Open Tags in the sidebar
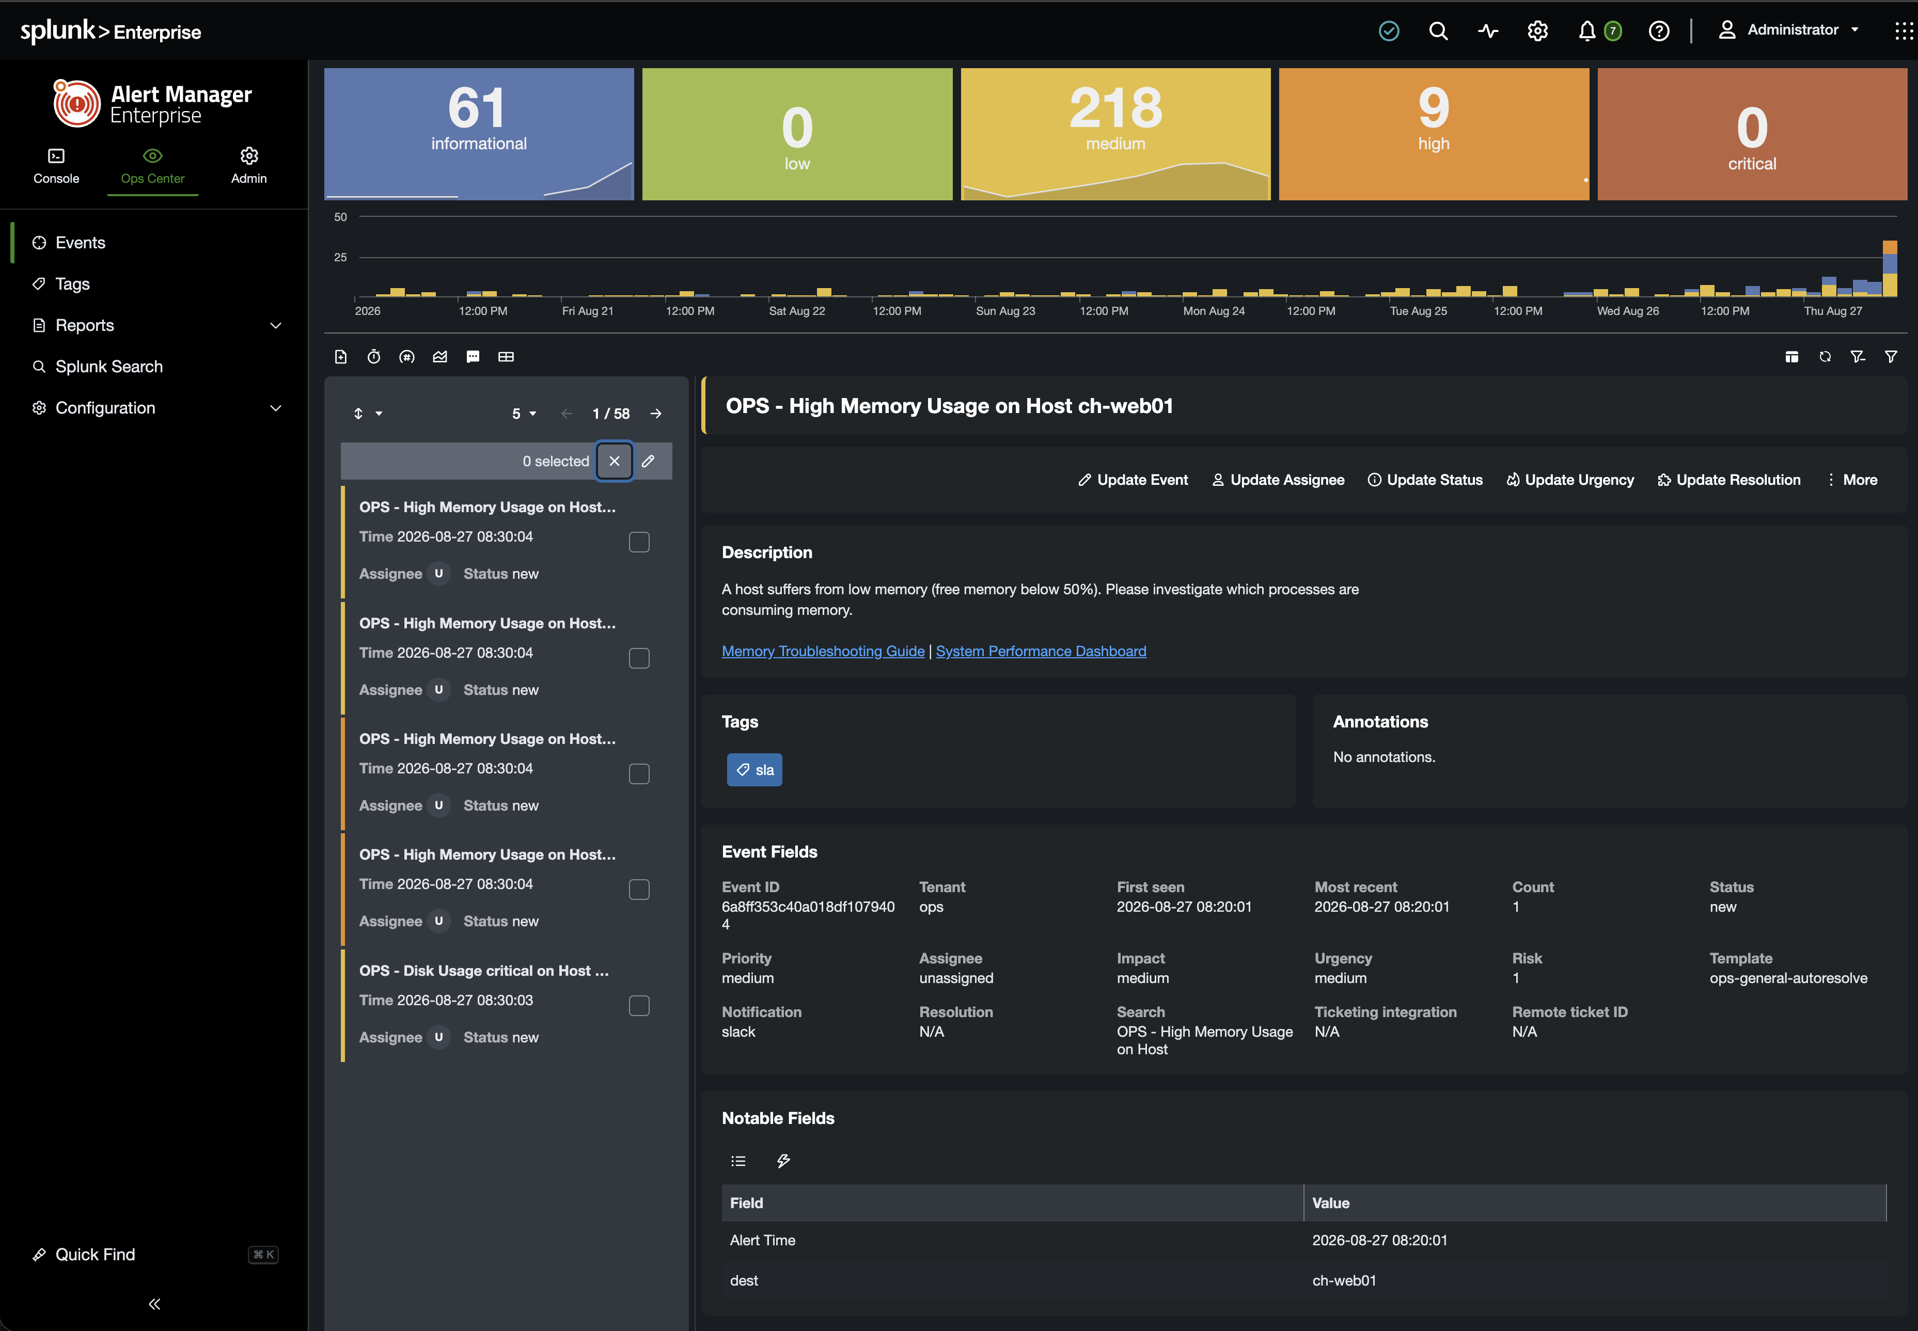Screen dimensions: 1918x1331 [x=154, y=283]
